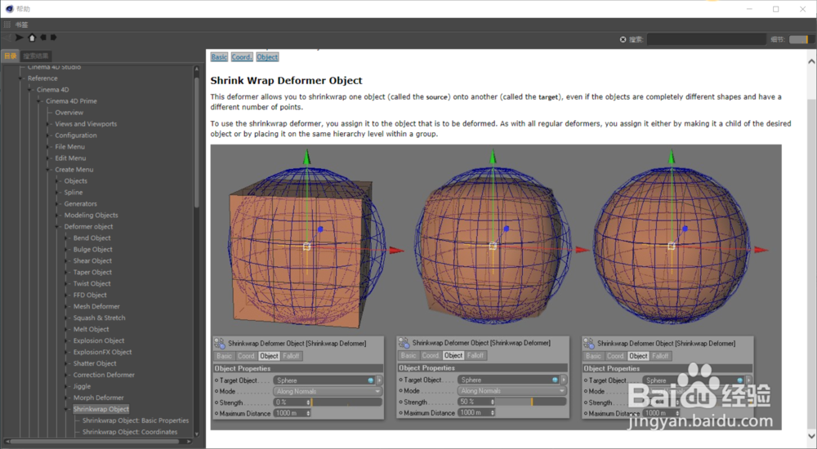Click the back arrow icon in the help toolbar
This screenshot has width=817, height=449.
pos(7,38)
